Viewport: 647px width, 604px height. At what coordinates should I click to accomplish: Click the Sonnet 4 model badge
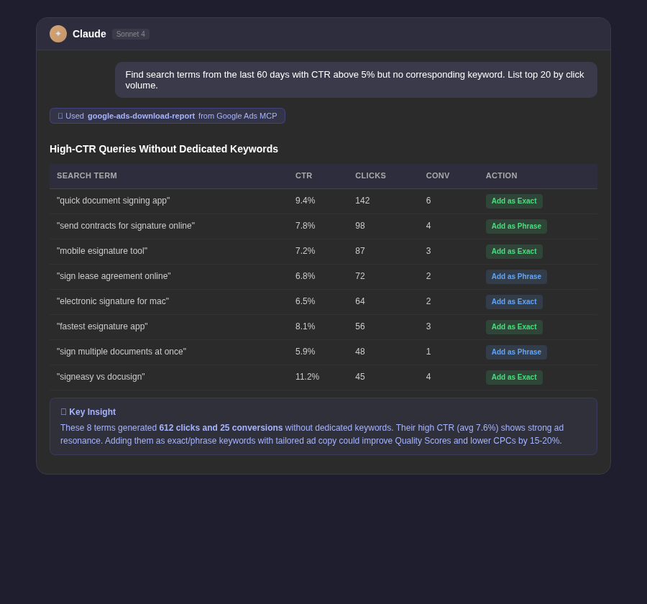131,34
